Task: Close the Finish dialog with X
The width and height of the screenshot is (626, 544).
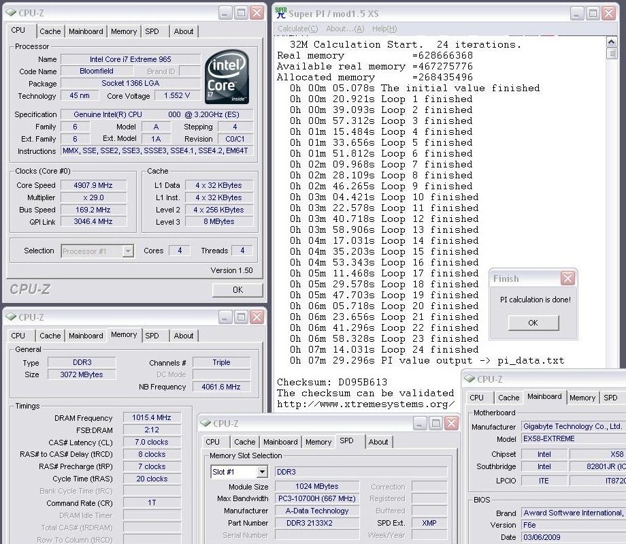Action: coord(567,278)
